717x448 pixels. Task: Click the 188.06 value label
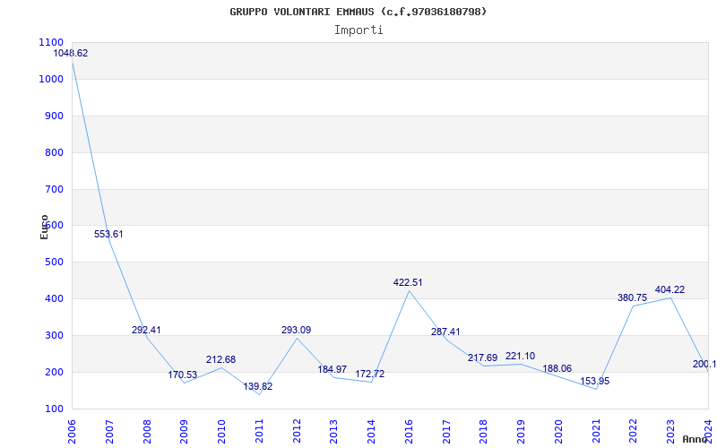(557, 368)
